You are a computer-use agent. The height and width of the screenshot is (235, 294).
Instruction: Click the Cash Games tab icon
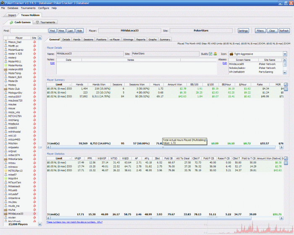[x=11, y=22]
